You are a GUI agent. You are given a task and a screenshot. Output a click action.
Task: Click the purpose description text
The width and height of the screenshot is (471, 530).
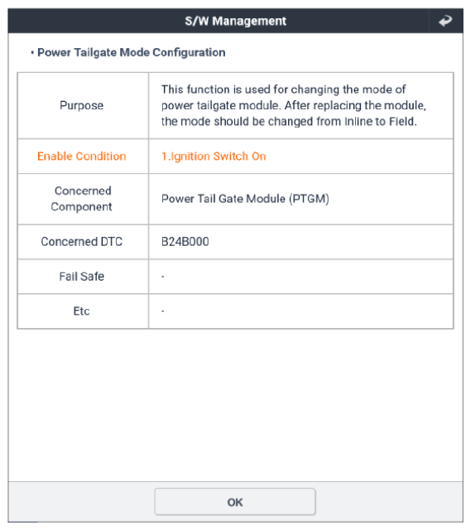[x=294, y=105]
